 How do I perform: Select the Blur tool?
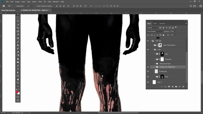18,59
